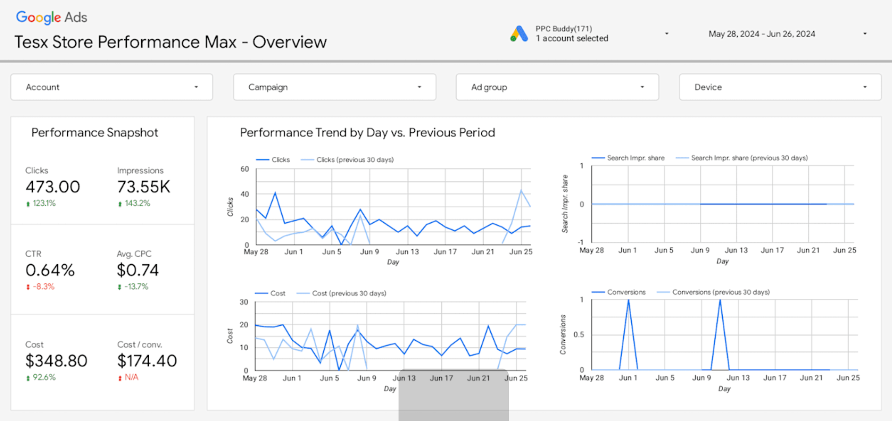Click the green up arrow under Cost
Image resolution: width=892 pixels, height=421 pixels.
pyautogui.click(x=28, y=378)
